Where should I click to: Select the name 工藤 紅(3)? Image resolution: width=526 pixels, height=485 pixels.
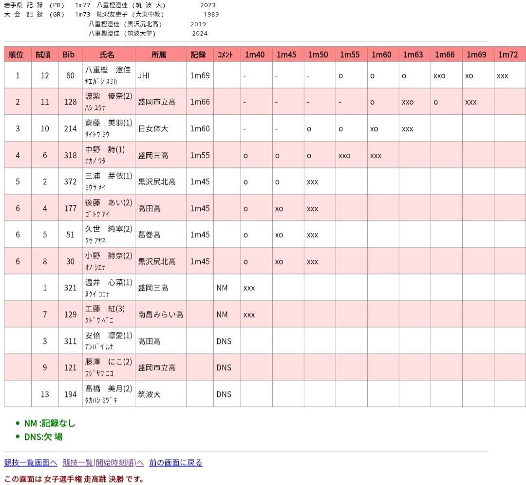point(105,309)
